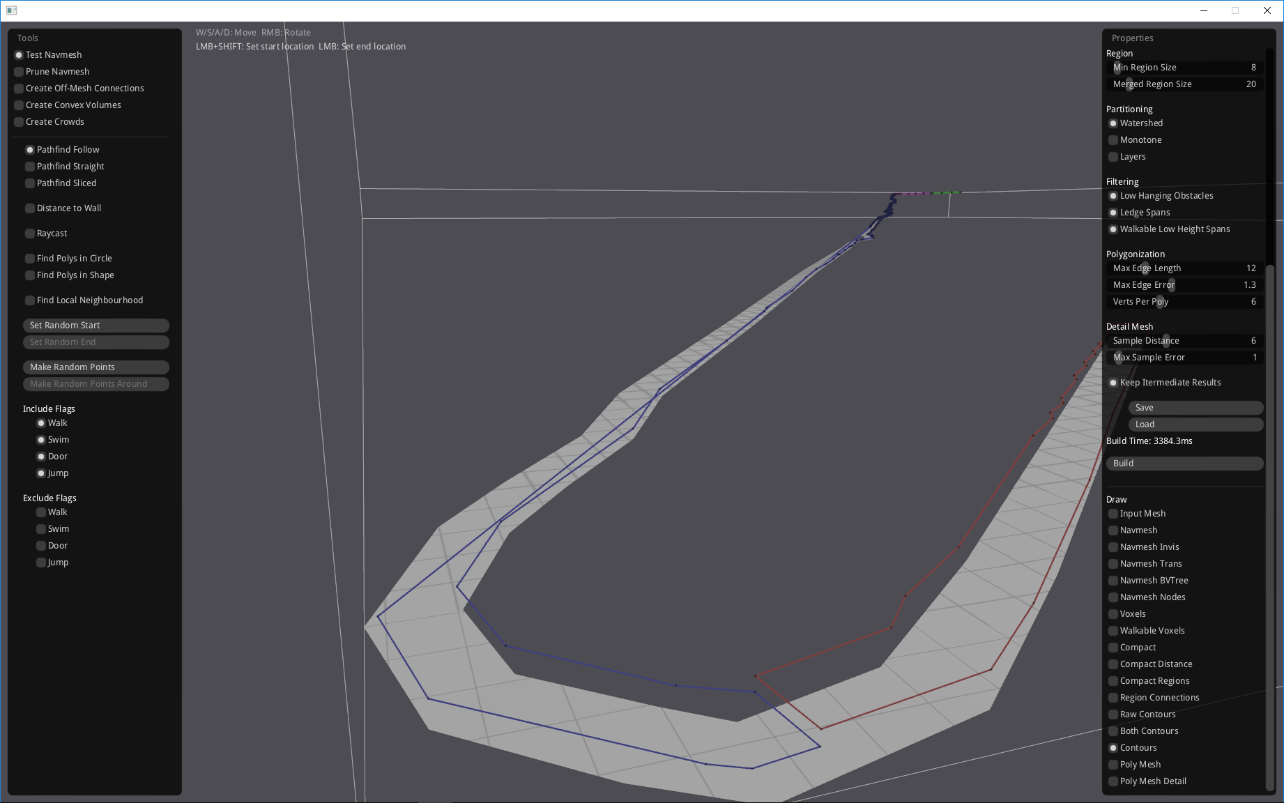Toggle Walkable Low Height Spans filtering
Image resolution: width=1284 pixels, height=803 pixels.
(1113, 229)
